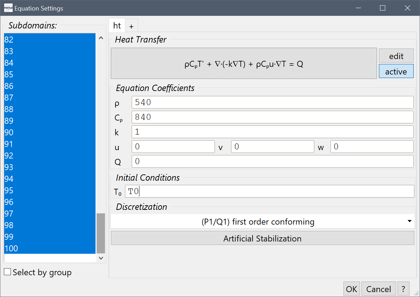This screenshot has height=297, width=420.
Task: Switch to the ht physics tab
Action: [117, 26]
